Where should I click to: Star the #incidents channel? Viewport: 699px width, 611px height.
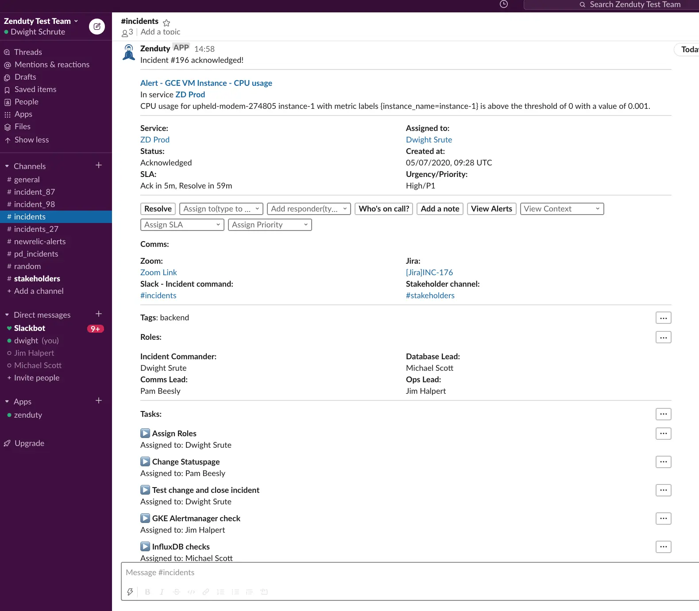(166, 23)
